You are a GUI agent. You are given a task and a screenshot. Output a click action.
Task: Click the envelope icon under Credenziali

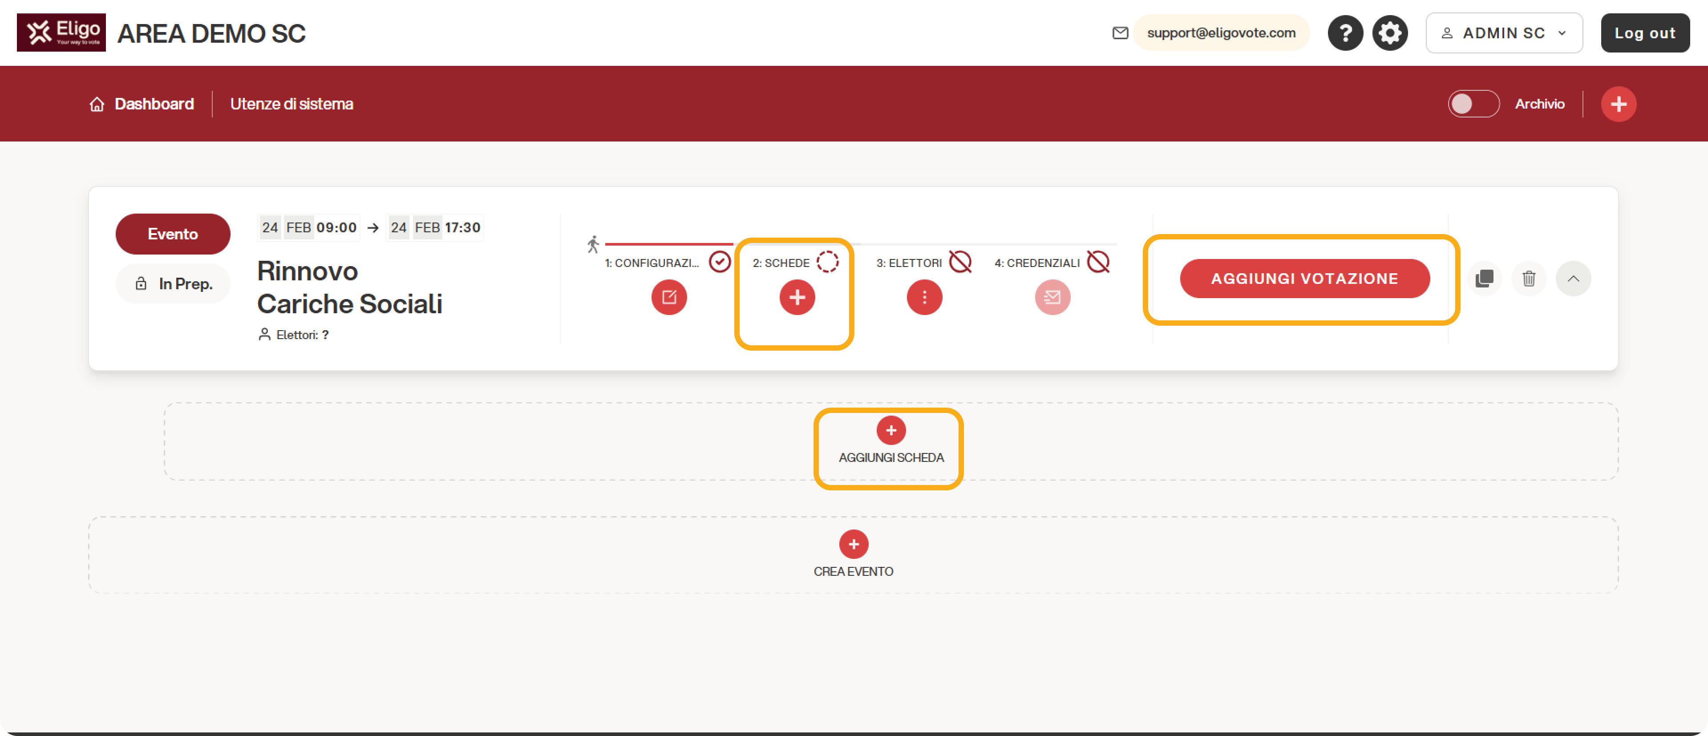(x=1052, y=297)
